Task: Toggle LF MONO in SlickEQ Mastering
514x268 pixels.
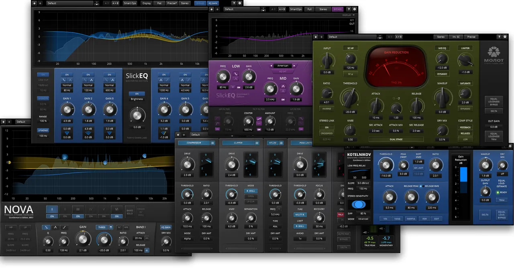Action: tap(43, 130)
